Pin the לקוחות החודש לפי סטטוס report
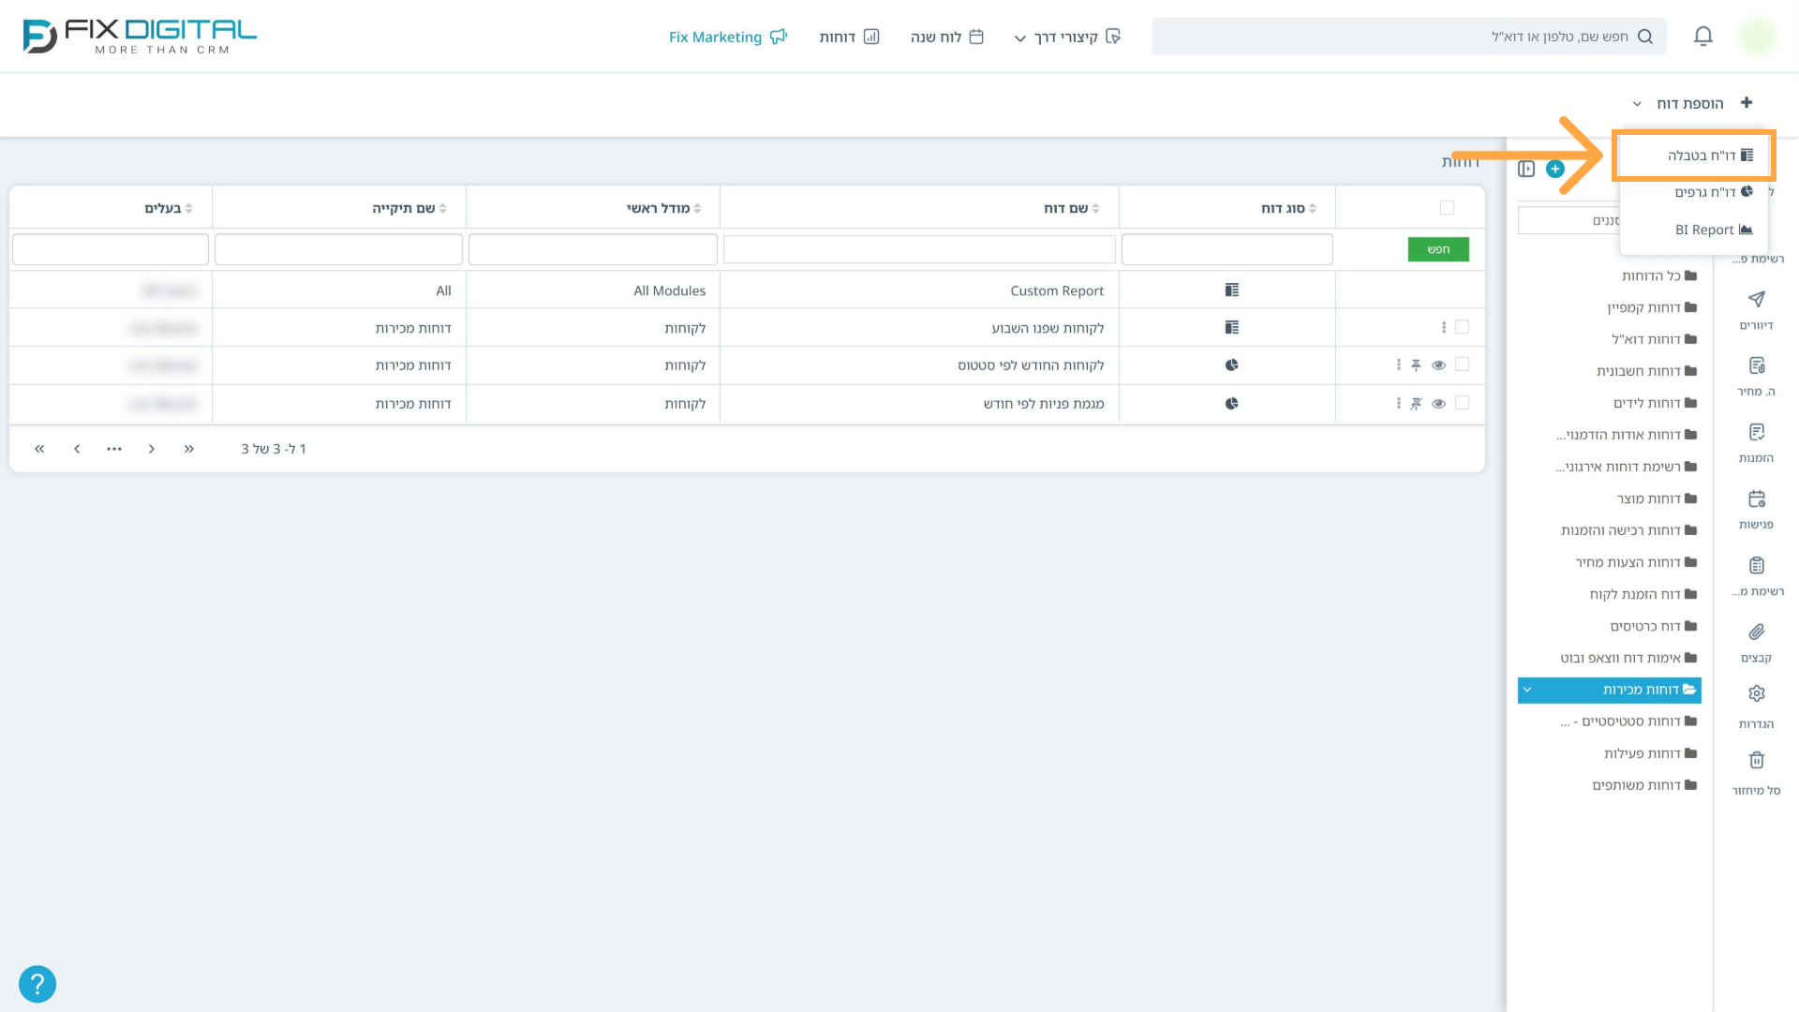1799x1012 pixels. click(1416, 365)
